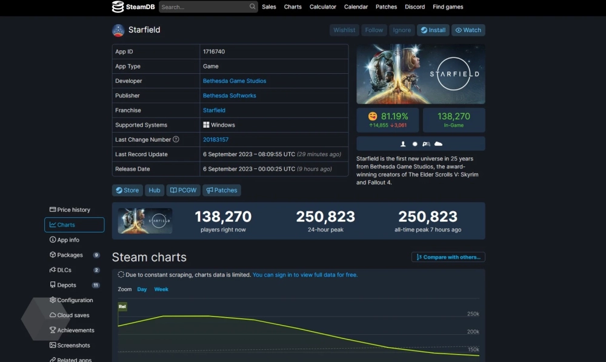Click the SteamDB logo icon
606x362 pixels.
point(118,7)
